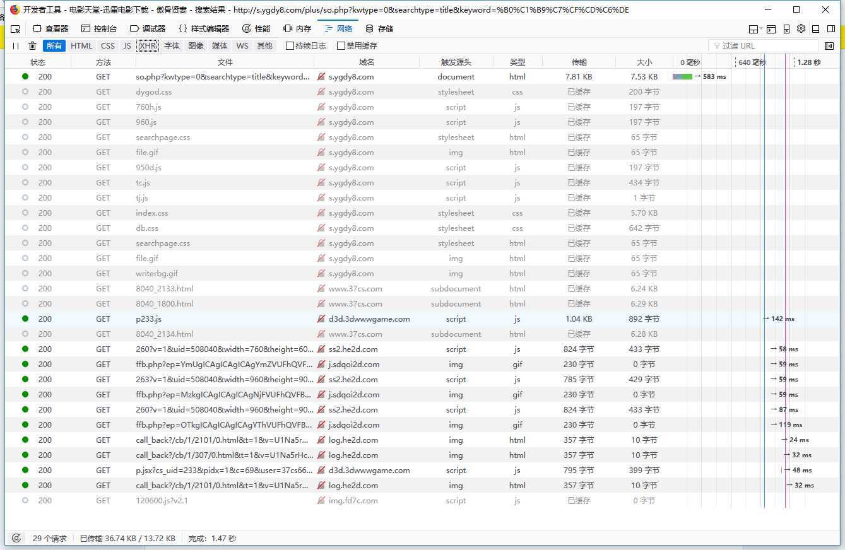845x550 pixels.
Task: Start performance analysis from status bar icon
Action: (x=16, y=538)
